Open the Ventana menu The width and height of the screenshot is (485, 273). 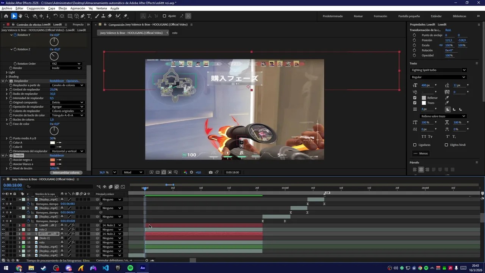pyautogui.click(x=101, y=8)
